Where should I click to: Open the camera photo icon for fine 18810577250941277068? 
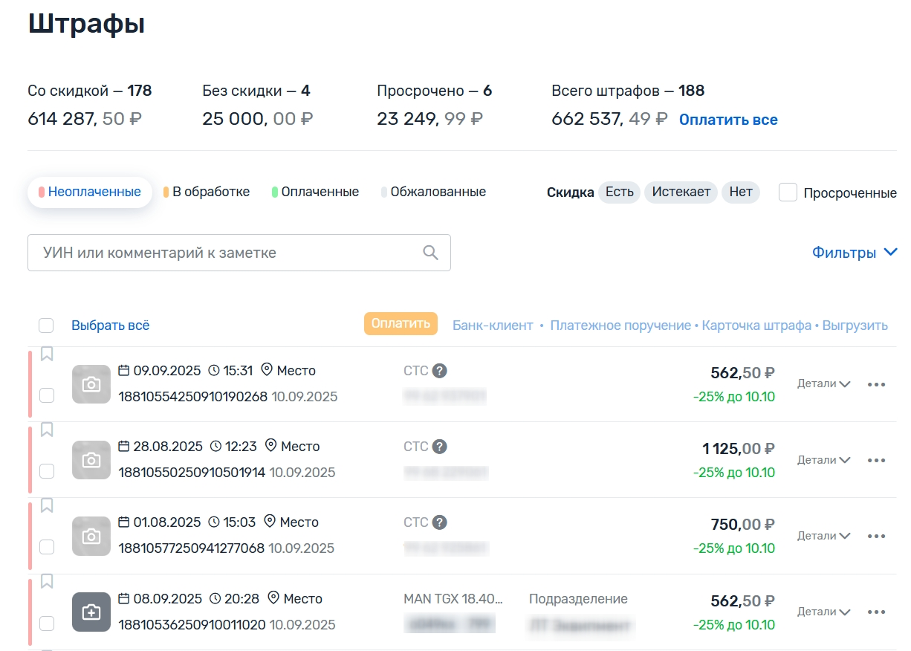(x=91, y=537)
